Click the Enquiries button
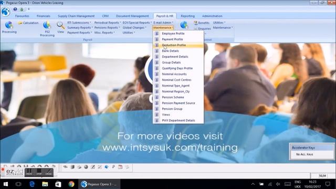The image size is (336, 189). click(x=202, y=28)
